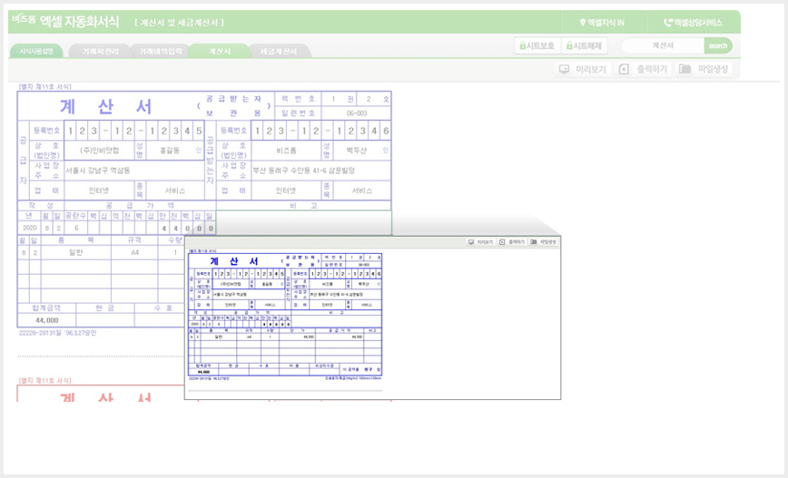Open the 세금계산서 tab

[279, 51]
